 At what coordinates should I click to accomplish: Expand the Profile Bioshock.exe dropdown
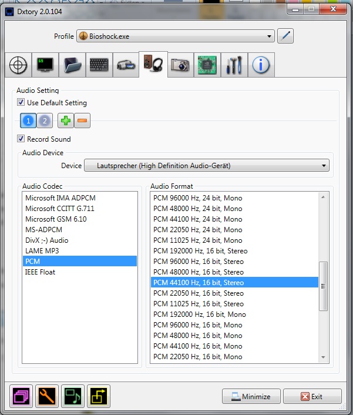coord(176,36)
